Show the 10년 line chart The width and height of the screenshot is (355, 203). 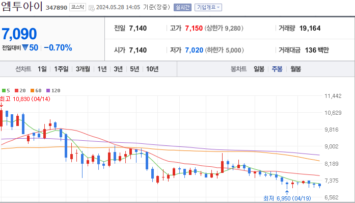coord(152,69)
